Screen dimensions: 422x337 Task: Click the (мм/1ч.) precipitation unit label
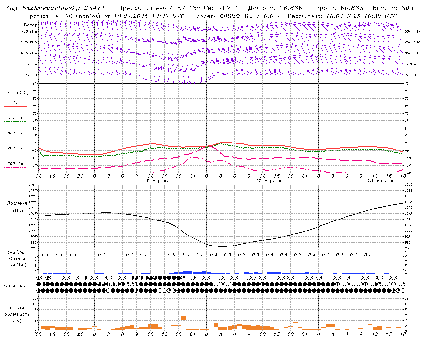[17, 265]
